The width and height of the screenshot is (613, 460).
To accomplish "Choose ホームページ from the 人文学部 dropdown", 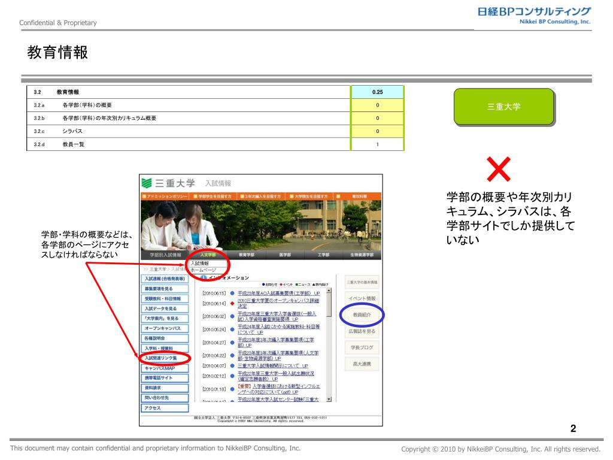I will 208,270.
